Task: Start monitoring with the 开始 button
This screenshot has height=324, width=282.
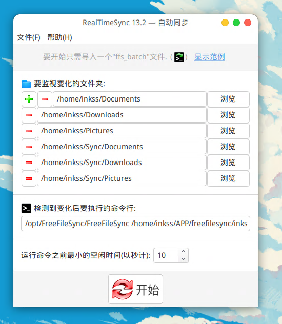Action: click(135, 289)
